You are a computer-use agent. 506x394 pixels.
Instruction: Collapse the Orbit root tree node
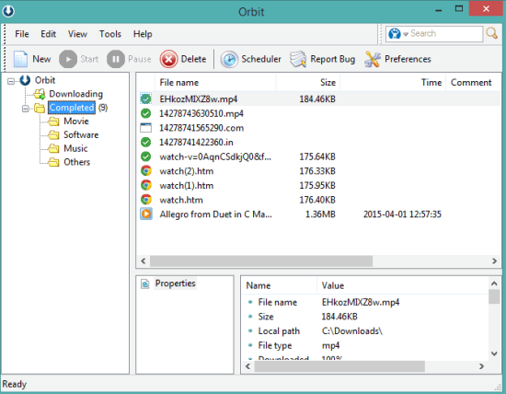tap(11, 81)
